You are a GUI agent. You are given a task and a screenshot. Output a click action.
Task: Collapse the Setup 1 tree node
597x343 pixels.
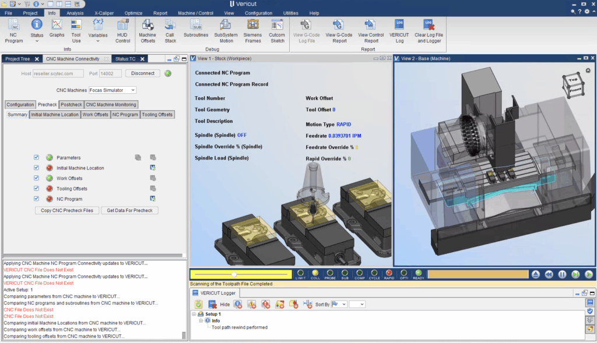[193, 314]
